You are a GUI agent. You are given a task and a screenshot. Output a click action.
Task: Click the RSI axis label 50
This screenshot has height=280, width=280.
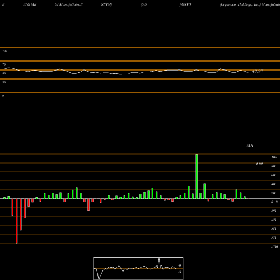point(4,73)
